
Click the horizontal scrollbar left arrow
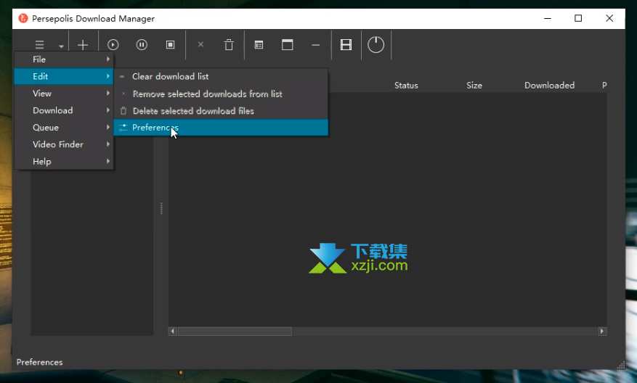[x=173, y=331]
